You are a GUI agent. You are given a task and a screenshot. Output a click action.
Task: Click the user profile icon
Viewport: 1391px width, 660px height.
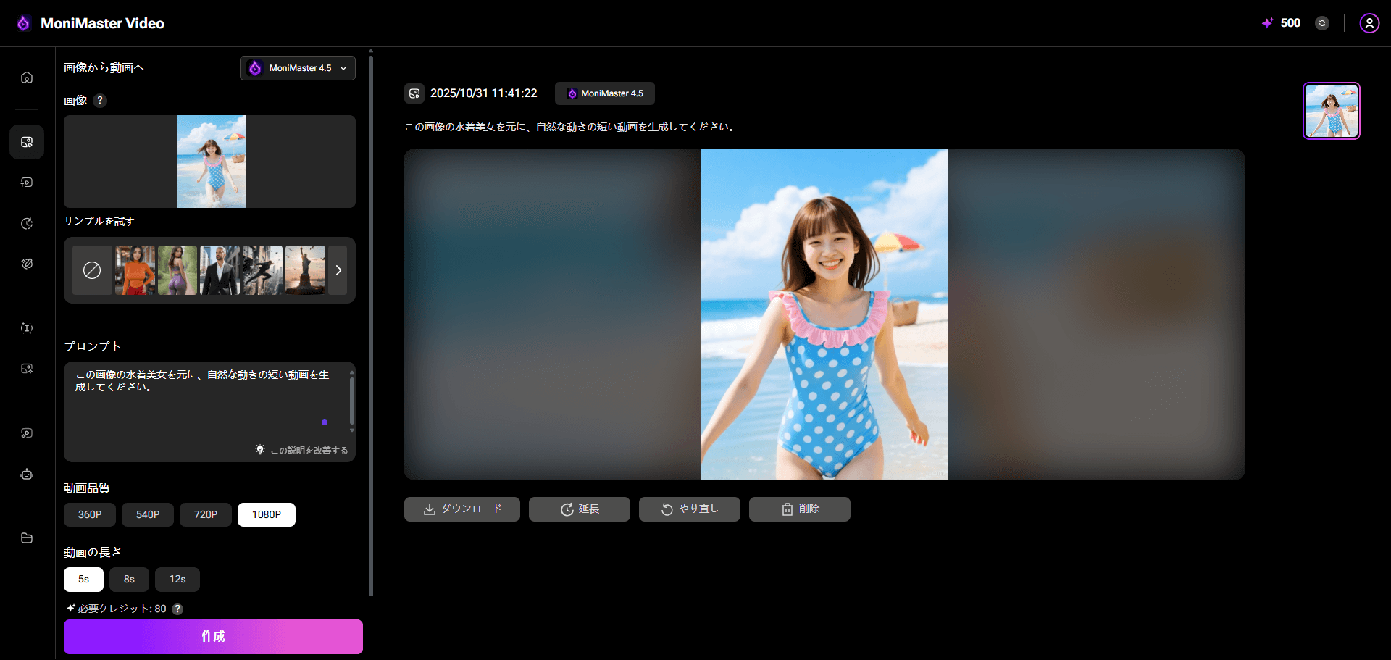tap(1369, 23)
